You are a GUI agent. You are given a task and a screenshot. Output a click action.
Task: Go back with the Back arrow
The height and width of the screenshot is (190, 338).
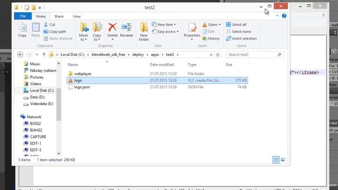[x=20, y=54]
